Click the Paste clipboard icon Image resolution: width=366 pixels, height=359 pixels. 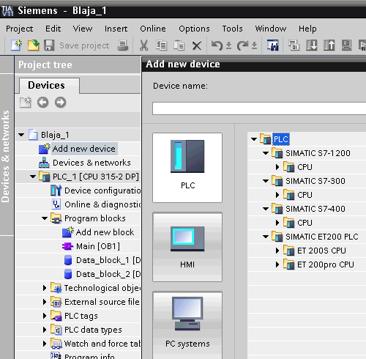click(x=179, y=45)
